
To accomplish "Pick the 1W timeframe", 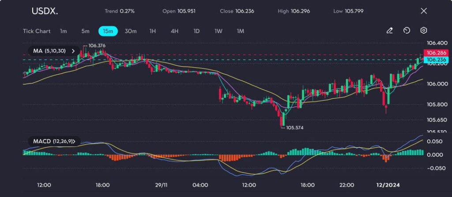I will pyautogui.click(x=218, y=31).
